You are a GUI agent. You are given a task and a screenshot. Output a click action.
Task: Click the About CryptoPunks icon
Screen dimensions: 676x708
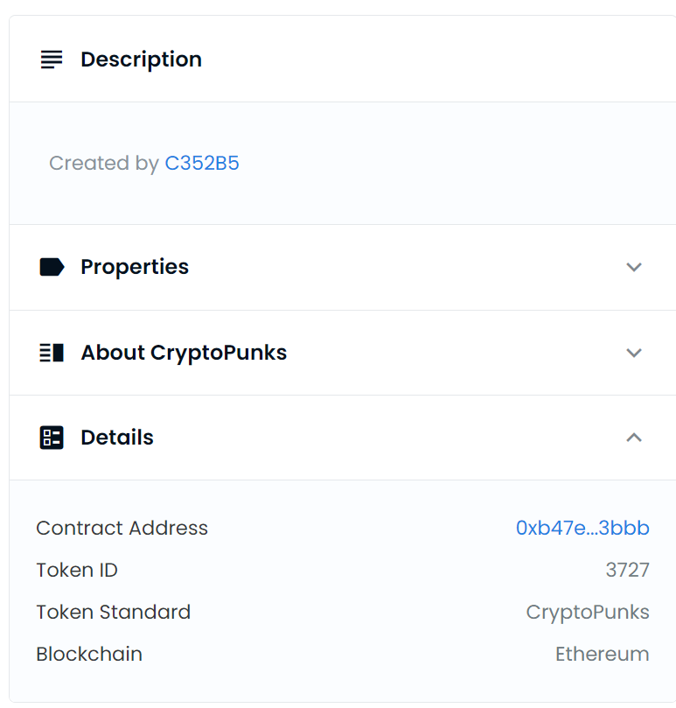[x=52, y=353]
